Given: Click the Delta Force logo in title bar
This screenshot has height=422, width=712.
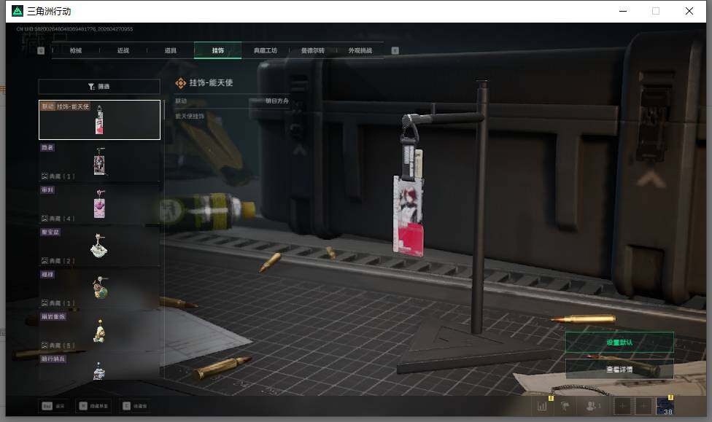Looking at the screenshot, I should pyautogui.click(x=17, y=11).
